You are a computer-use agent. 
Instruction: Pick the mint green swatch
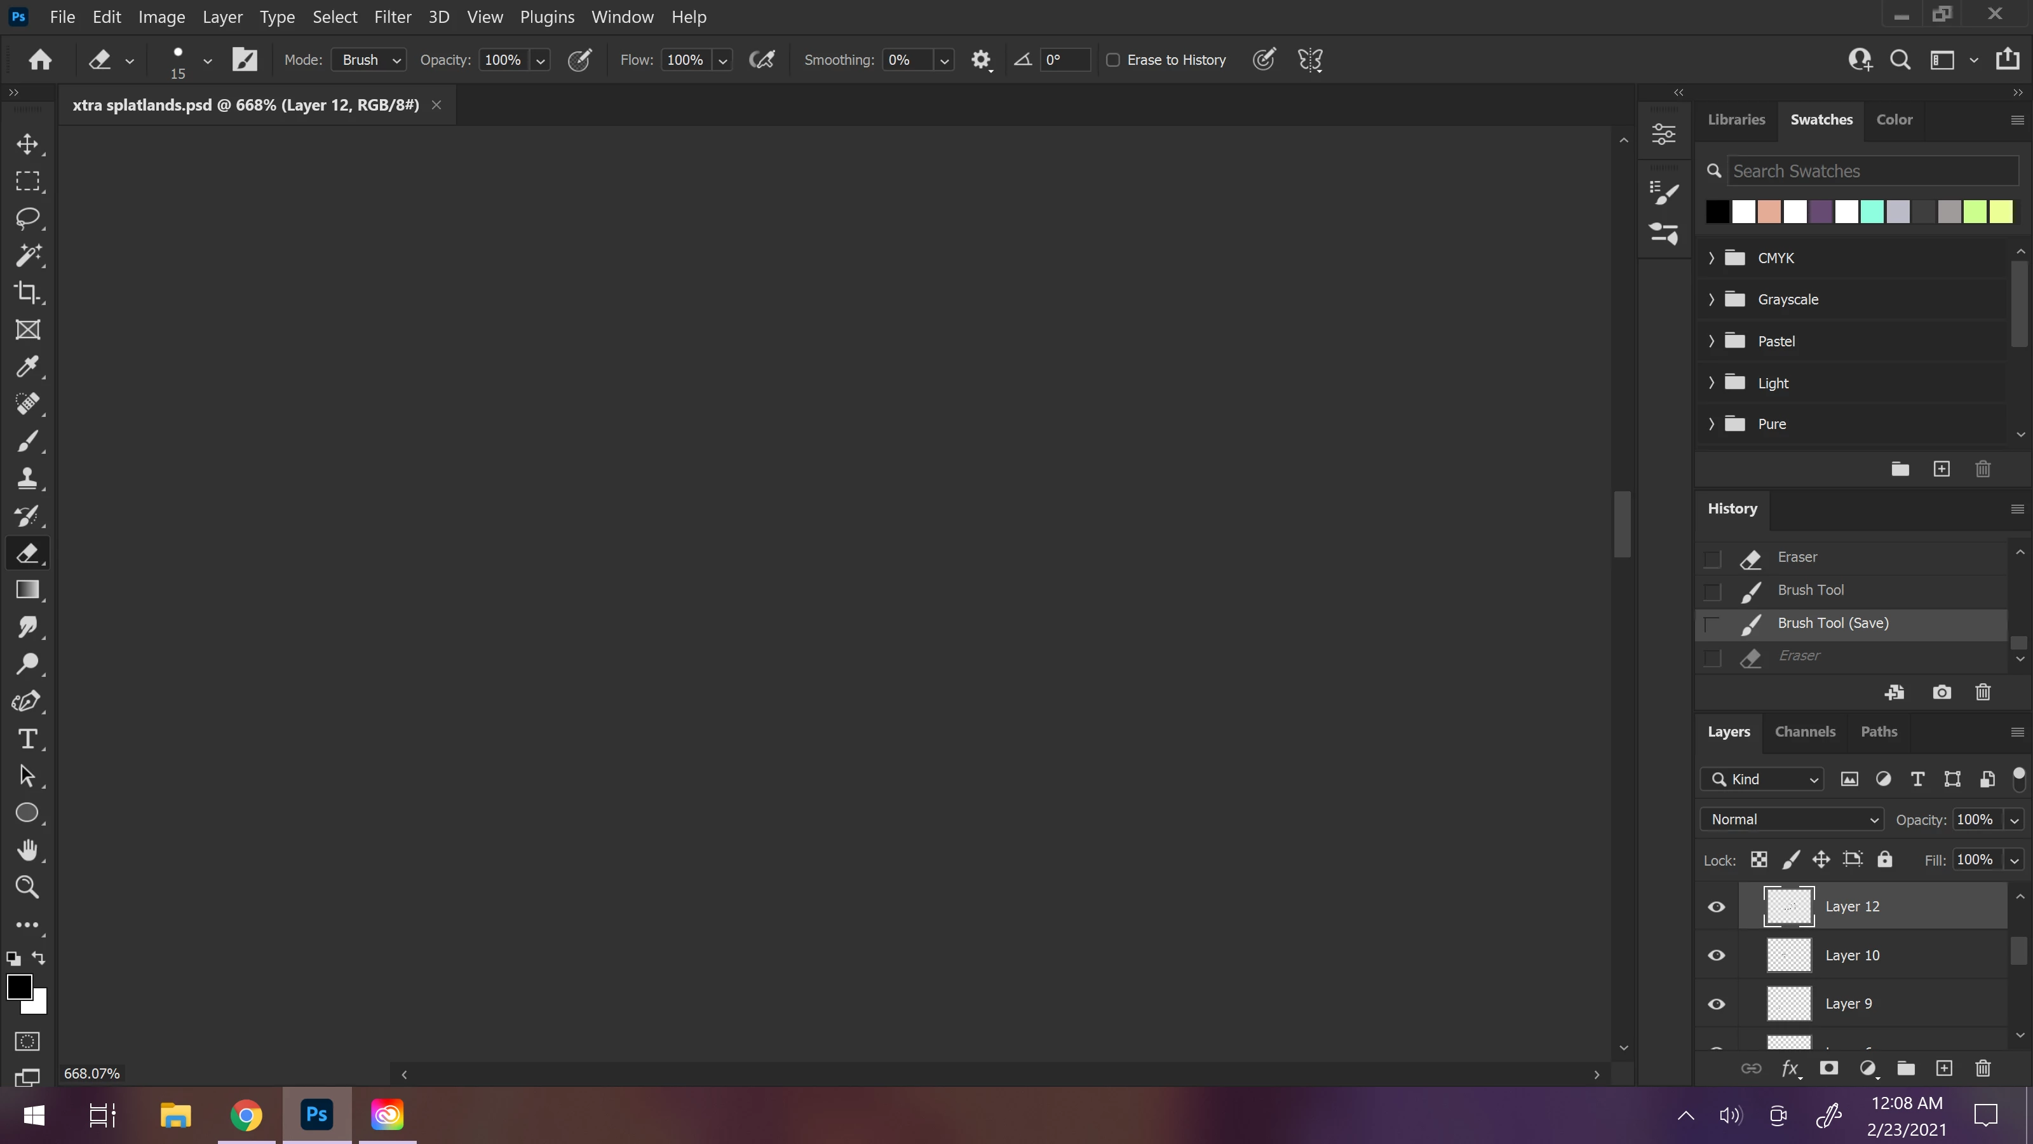point(1872,212)
